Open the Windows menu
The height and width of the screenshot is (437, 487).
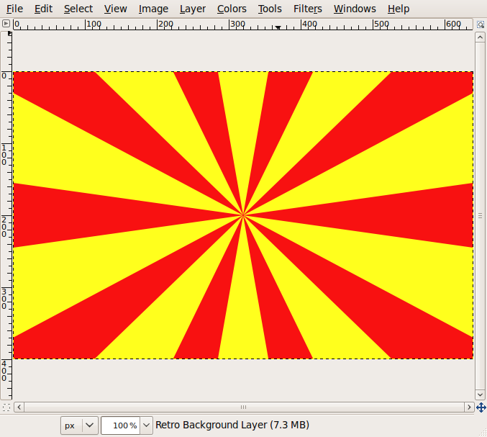tap(355, 9)
